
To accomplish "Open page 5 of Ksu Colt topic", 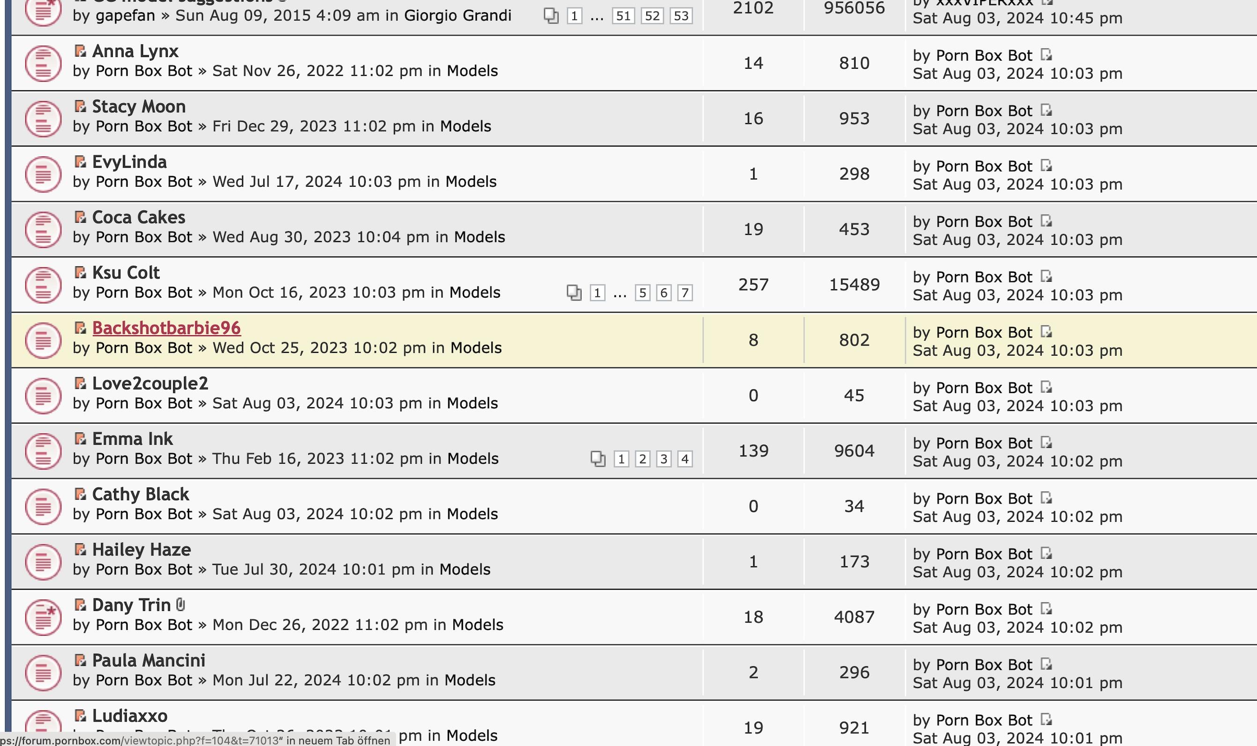I will click(643, 293).
